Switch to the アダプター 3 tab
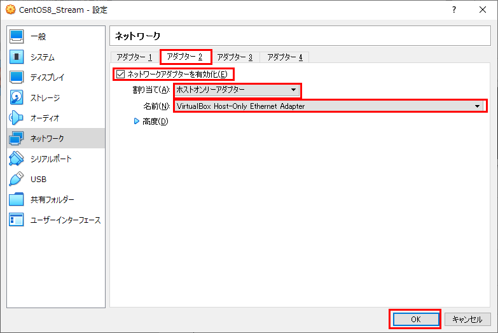Viewport: 498px width, 333px height. pyautogui.click(x=235, y=57)
